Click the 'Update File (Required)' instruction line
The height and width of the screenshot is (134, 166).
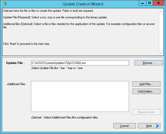[x=55, y=17]
